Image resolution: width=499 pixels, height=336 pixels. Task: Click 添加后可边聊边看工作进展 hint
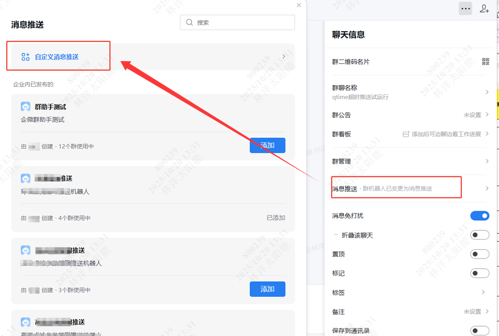click(446, 134)
